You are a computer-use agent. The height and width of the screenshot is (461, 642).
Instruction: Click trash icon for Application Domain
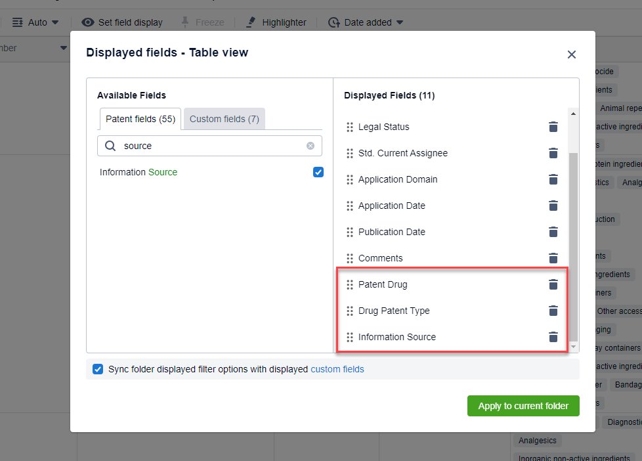click(553, 179)
